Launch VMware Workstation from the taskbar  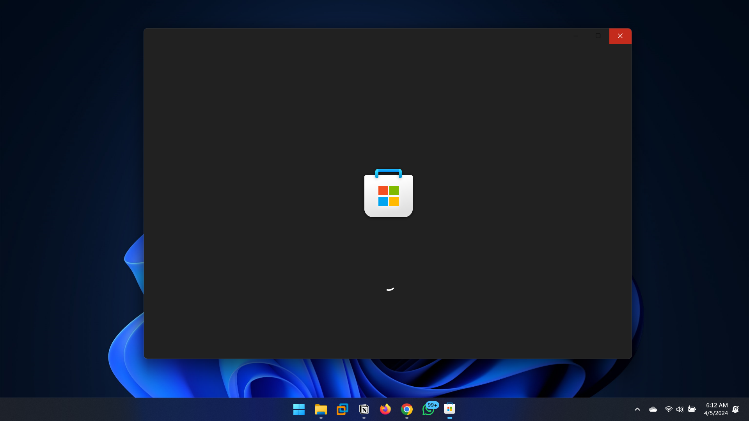(x=342, y=409)
